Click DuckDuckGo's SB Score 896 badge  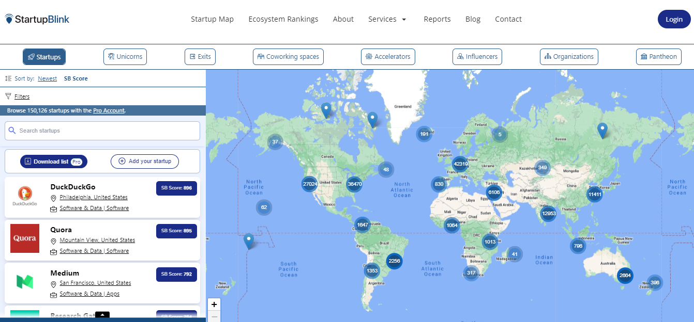point(176,188)
